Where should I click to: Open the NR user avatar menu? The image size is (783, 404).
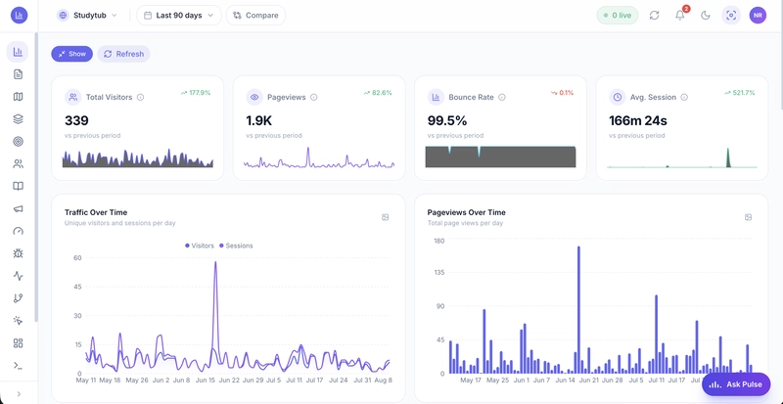point(758,16)
